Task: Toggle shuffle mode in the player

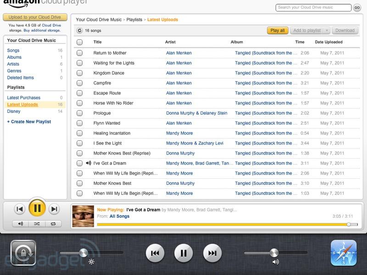Action: pos(37,224)
